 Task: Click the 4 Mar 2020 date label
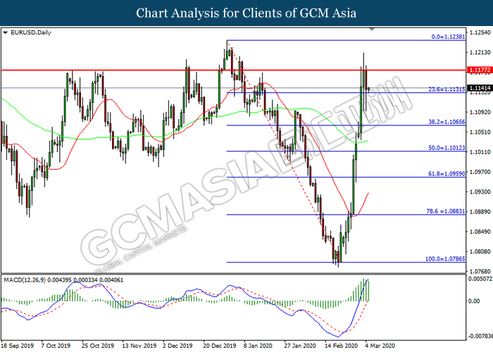click(x=380, y=346)
